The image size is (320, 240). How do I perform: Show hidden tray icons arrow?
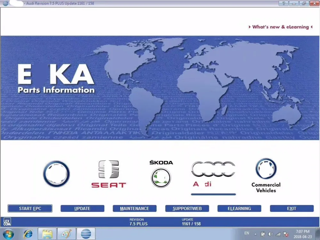[x=255, y=234]
